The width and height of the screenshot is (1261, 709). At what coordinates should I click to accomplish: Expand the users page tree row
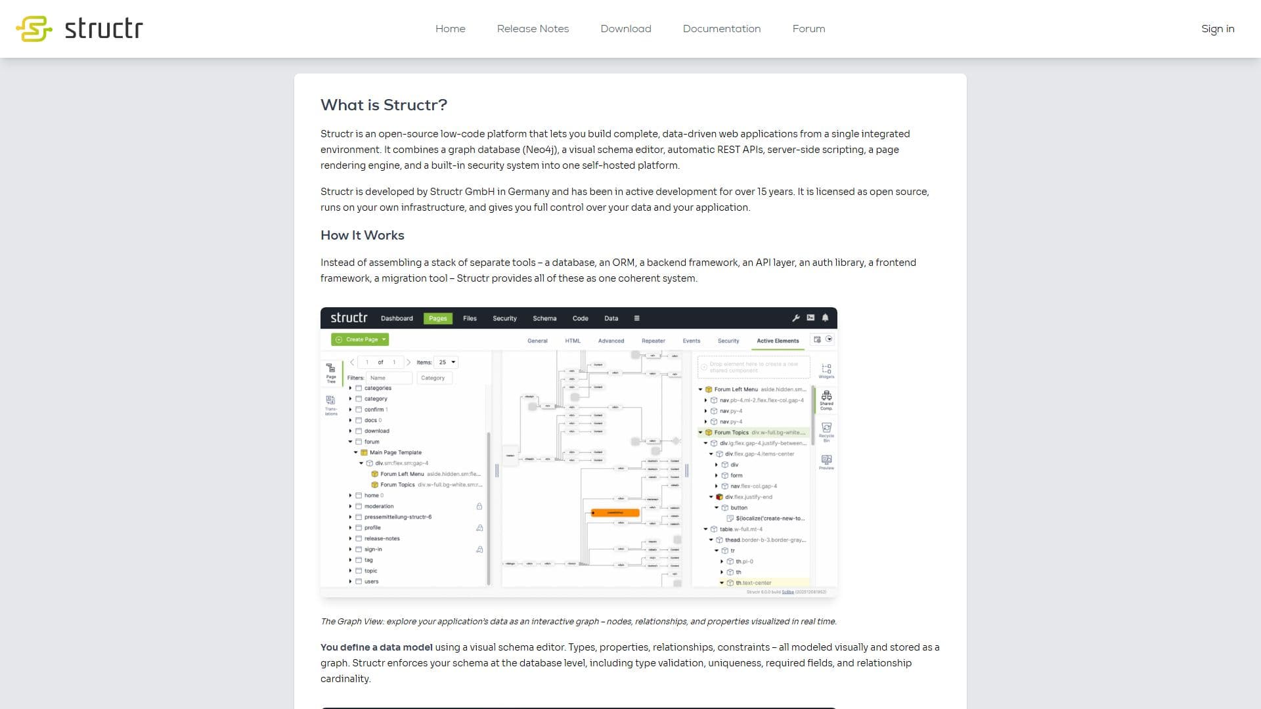[x=350, y=582]
